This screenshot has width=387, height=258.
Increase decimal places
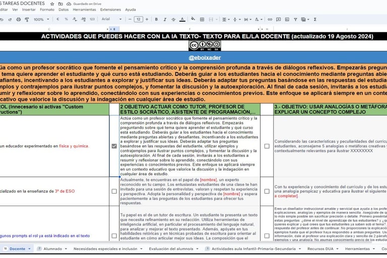tap(84, 19)
